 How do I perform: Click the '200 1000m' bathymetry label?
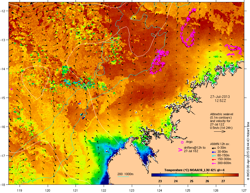click(125, 174)
